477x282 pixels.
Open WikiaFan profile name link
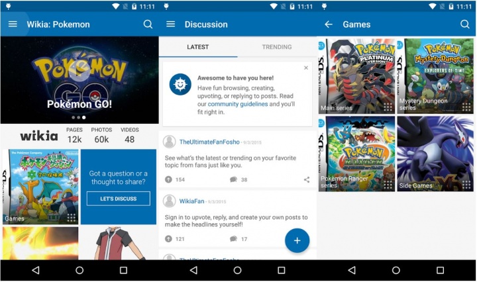coord(191,201)
